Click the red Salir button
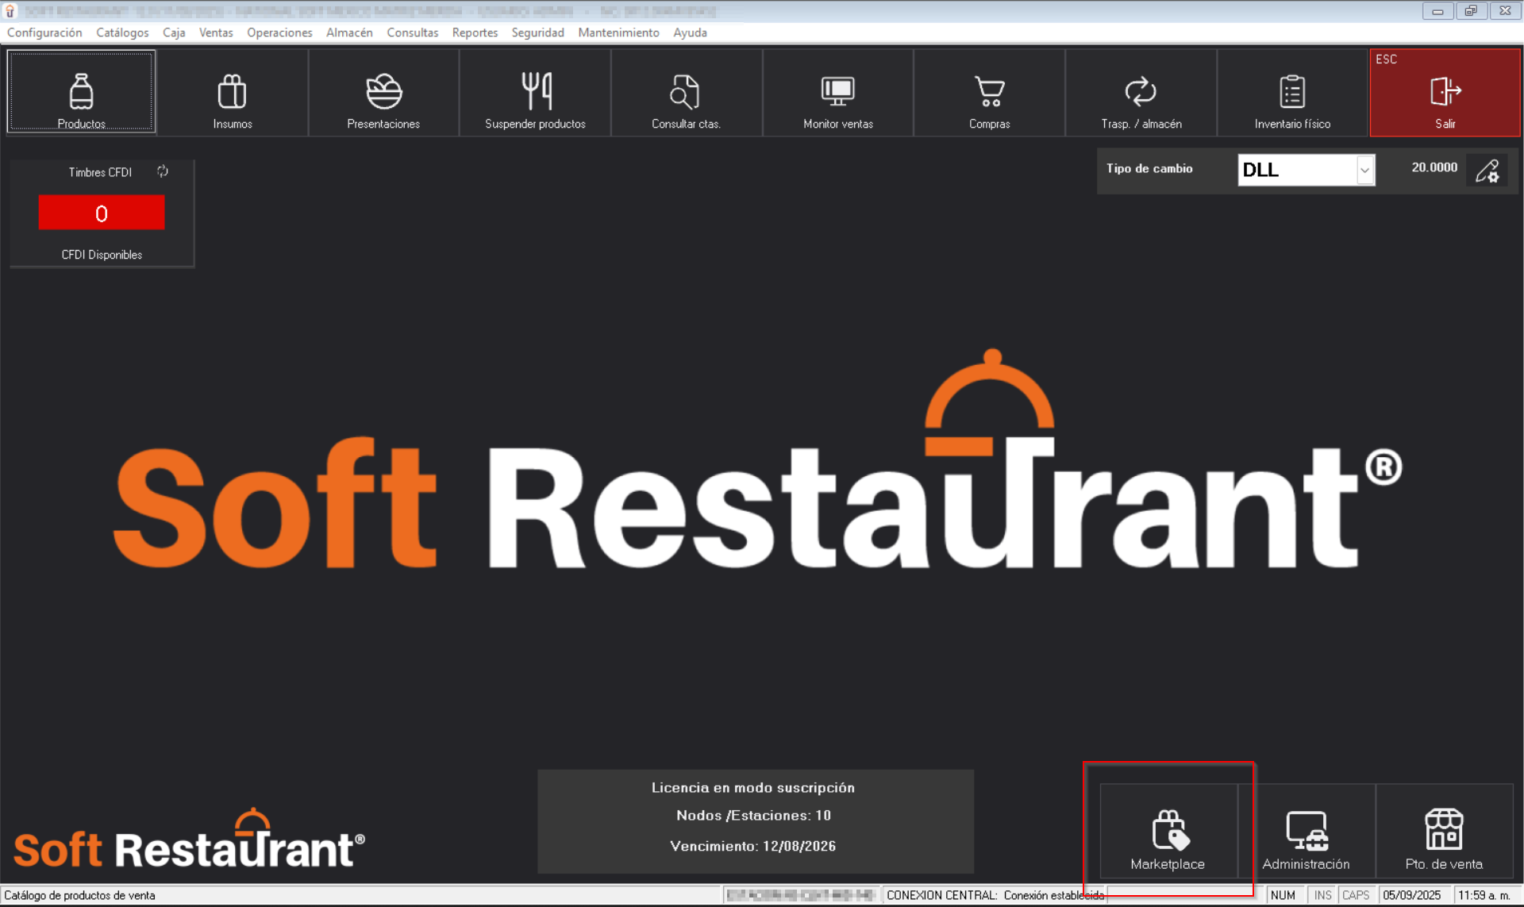Image resolution: width=1524 pixels, height=907 pixels. click(1445, 92)
